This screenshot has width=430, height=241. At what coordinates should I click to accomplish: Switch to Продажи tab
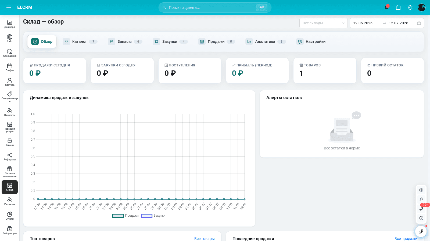pyautogui.click(x=217, y=42)
